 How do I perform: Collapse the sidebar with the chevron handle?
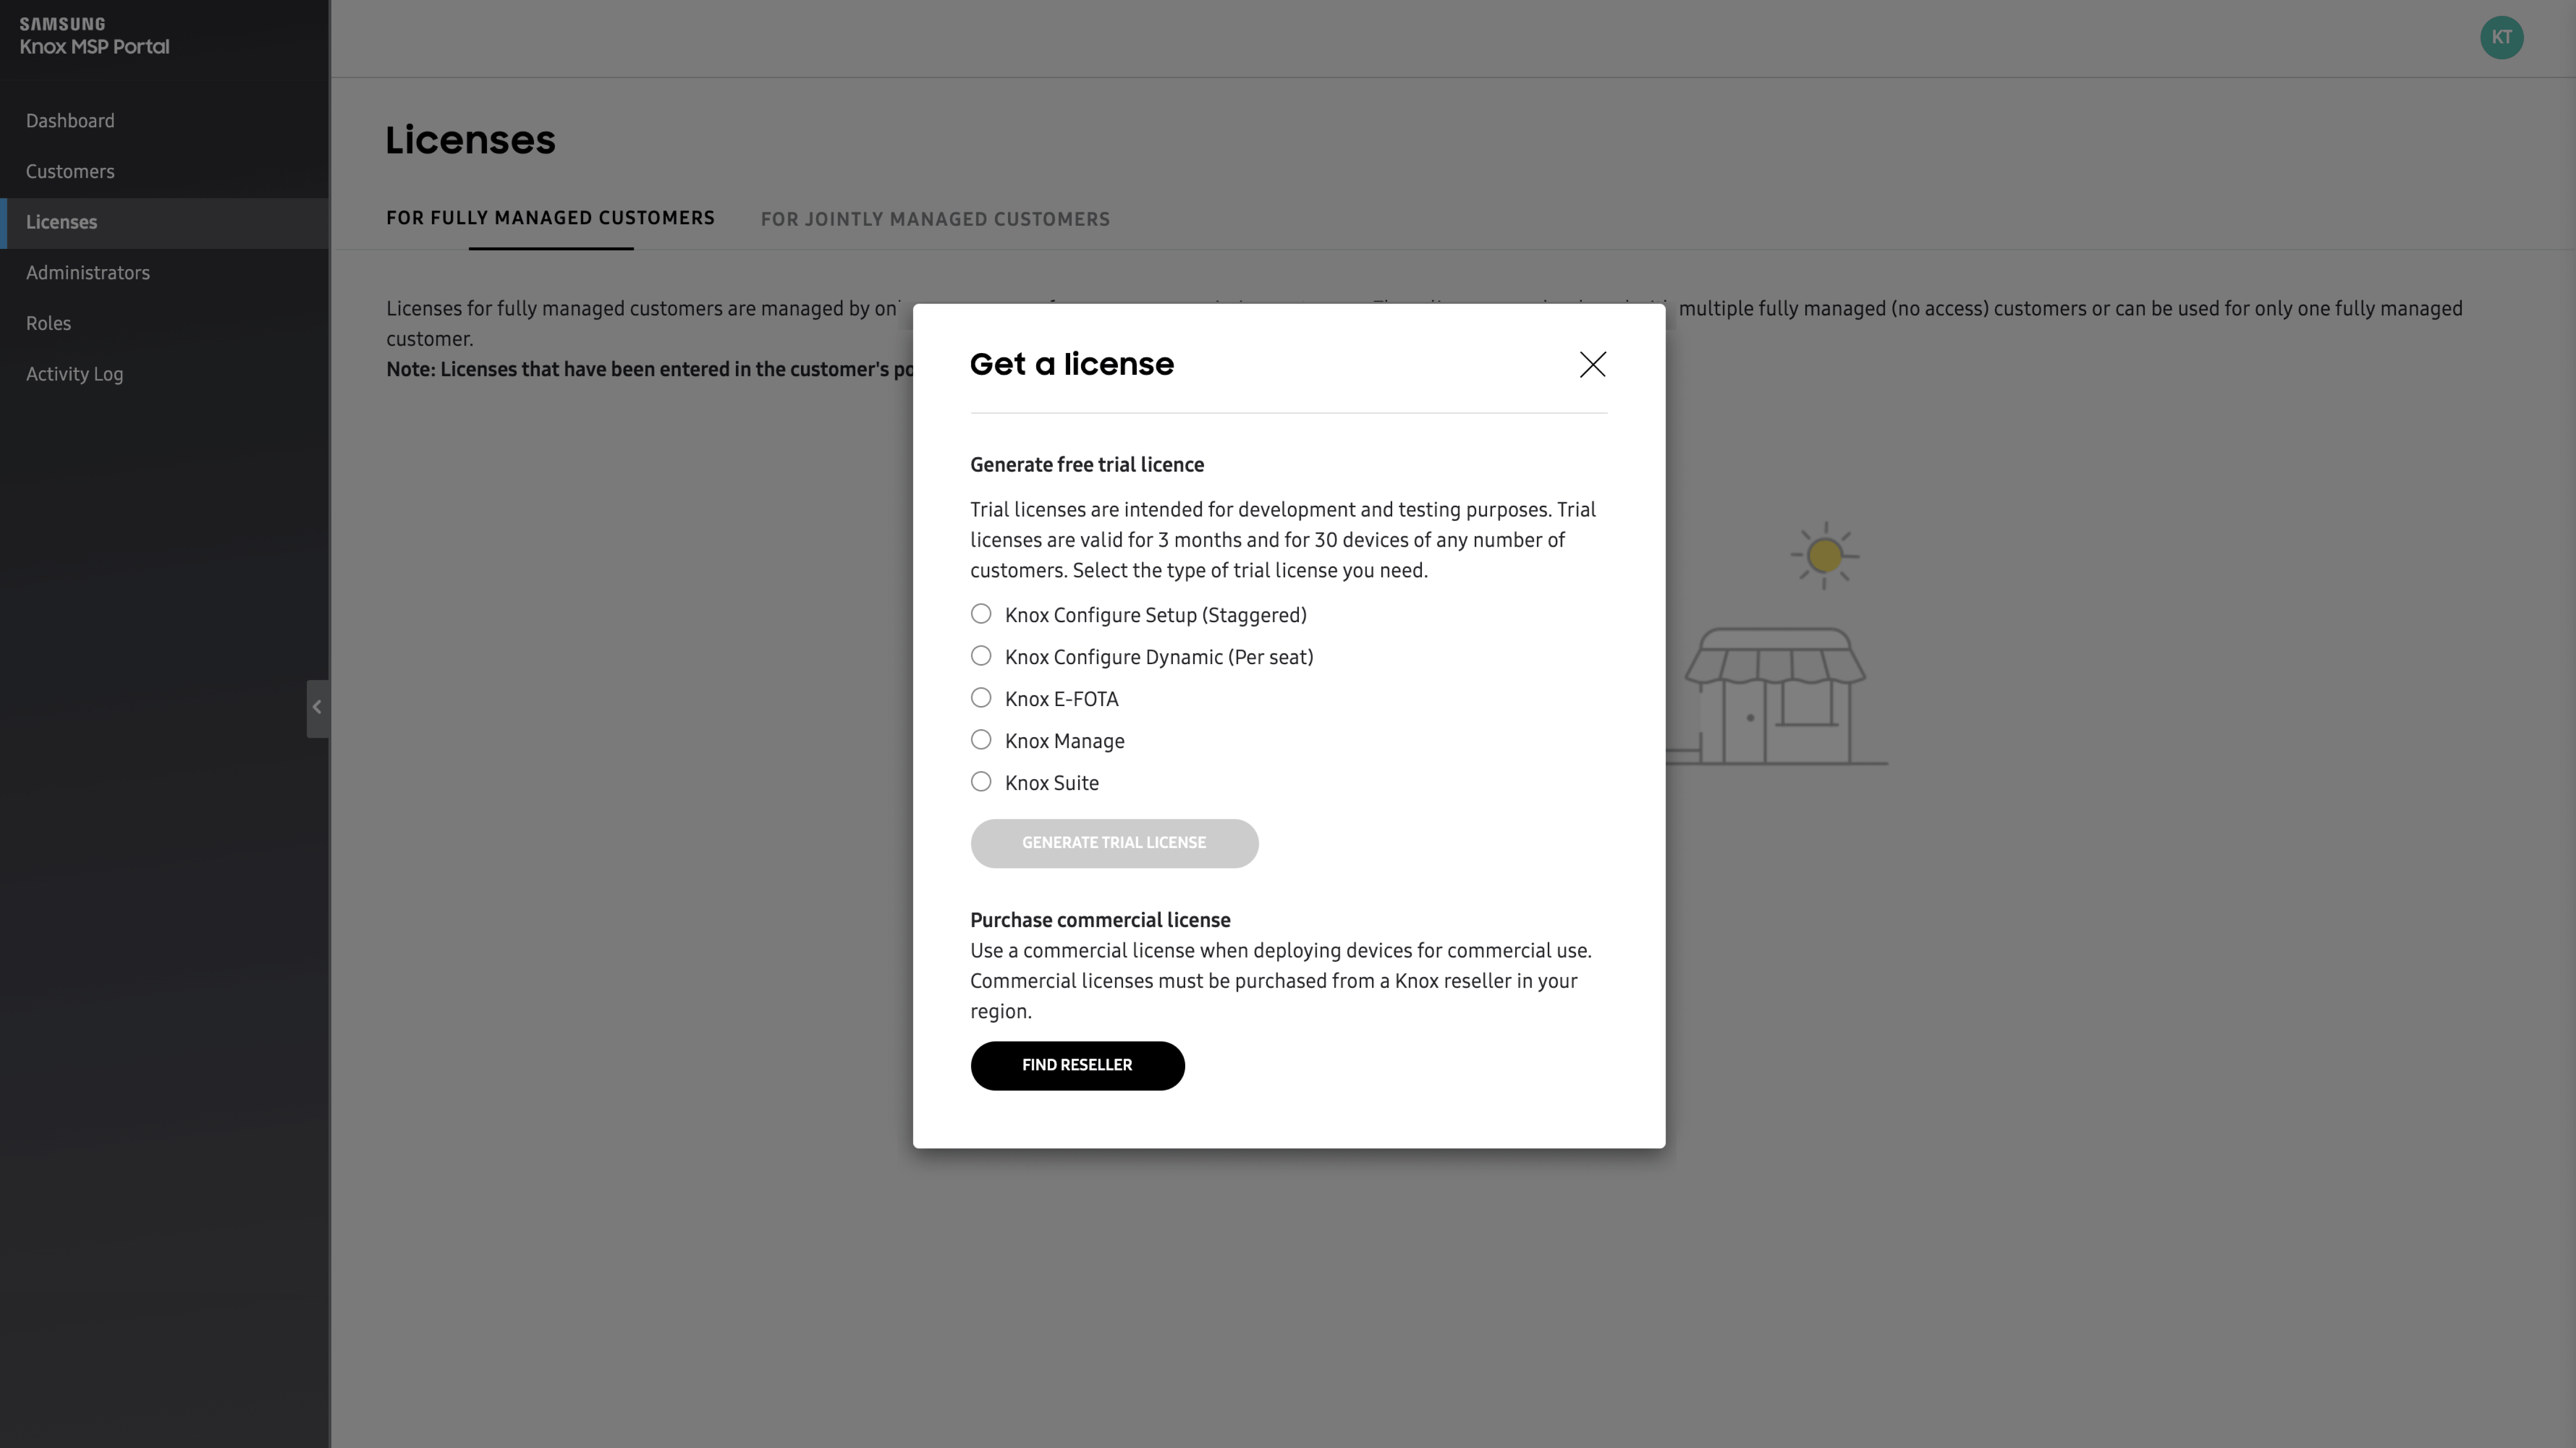click(x=317, y=708)
